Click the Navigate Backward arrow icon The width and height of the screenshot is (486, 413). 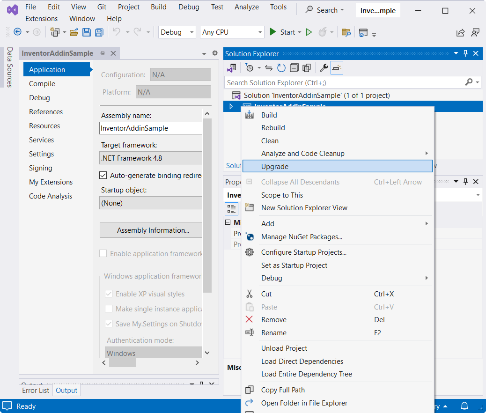[18, 32]
